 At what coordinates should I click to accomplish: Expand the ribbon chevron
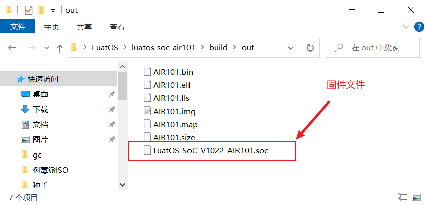click(x=406, y=27)
